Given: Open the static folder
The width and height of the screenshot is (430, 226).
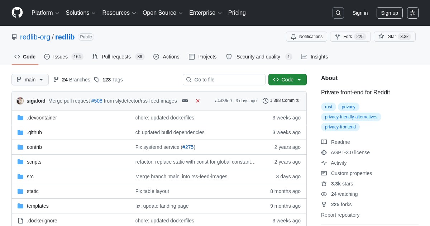Looking at the screenshot, I should click(x=33, y=191).
